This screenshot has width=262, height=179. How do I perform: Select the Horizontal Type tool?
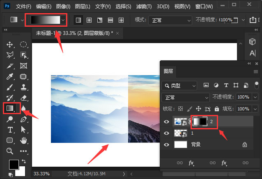[x=10, y=130]
